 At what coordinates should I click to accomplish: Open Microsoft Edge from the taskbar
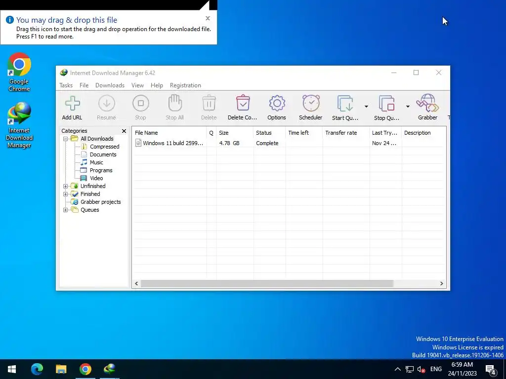pos(37,369)
